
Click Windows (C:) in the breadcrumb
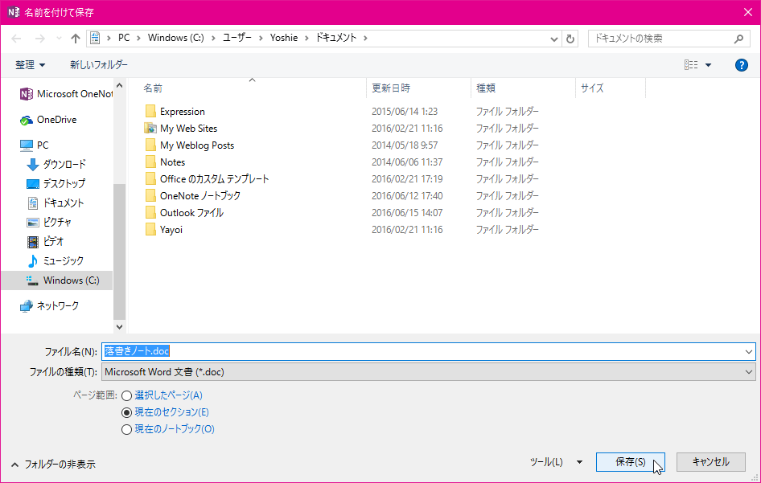[175, 38]
